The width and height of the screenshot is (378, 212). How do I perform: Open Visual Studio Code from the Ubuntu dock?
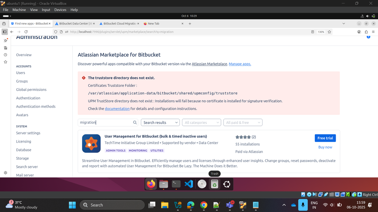tap(189, 184)
